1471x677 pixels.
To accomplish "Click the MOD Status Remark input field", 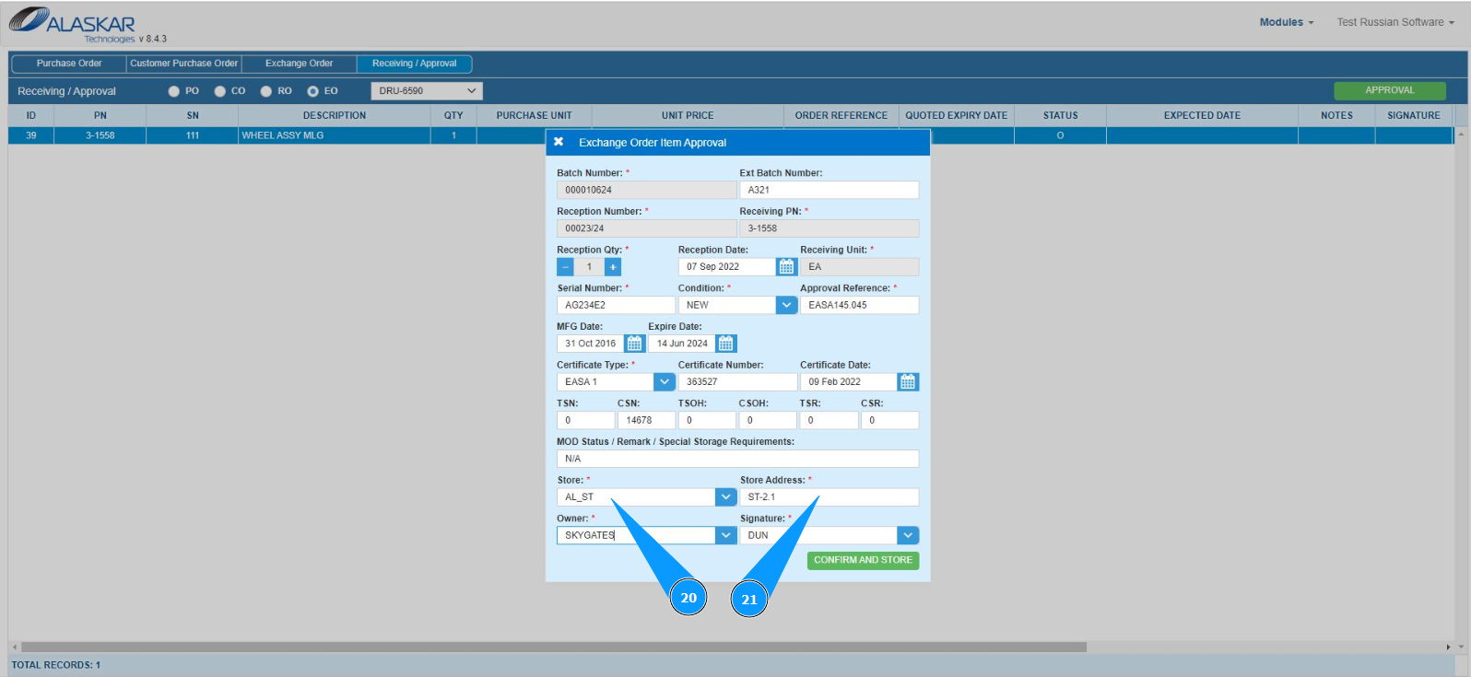I will coord(737,459).
